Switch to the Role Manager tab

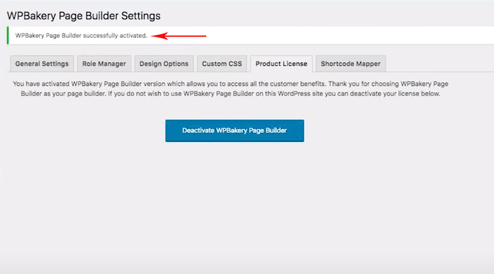pyautogui.click(x=104, y=64)
